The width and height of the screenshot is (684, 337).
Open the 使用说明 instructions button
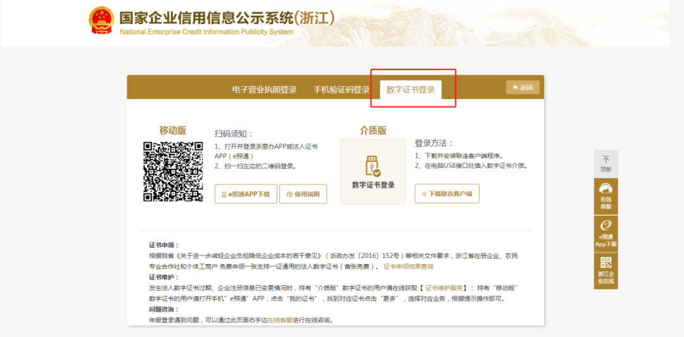[x=303, y=194]
